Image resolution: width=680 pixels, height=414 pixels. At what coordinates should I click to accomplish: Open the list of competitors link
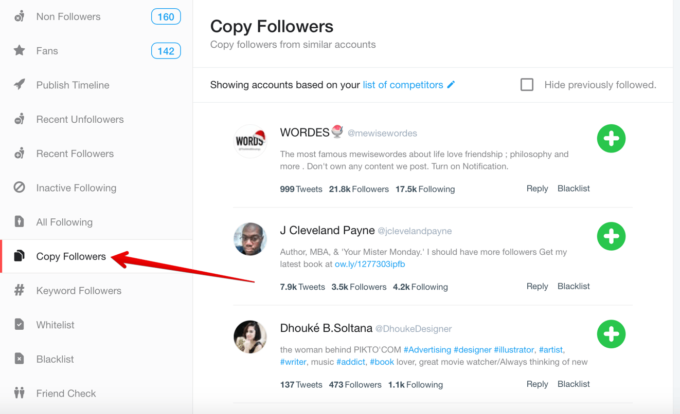point(402,84)
